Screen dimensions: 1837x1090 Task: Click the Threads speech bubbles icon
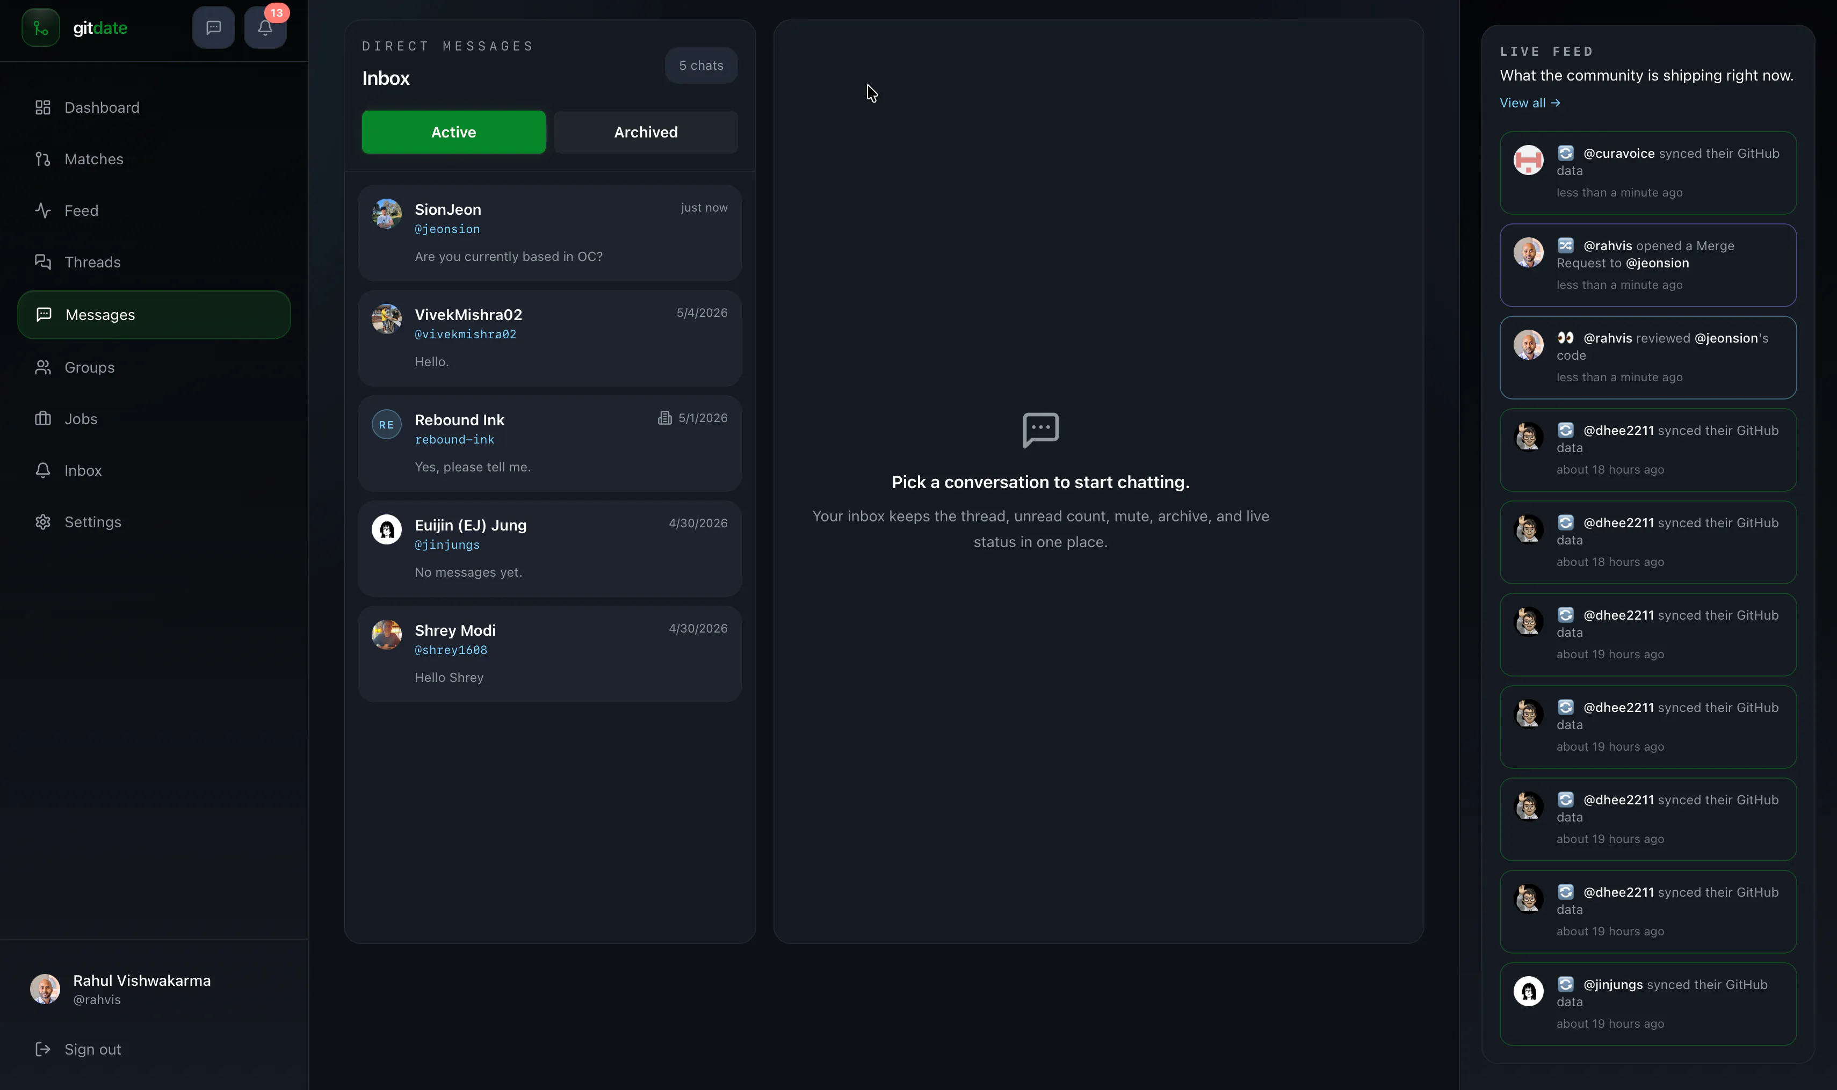tap(42, 261)
